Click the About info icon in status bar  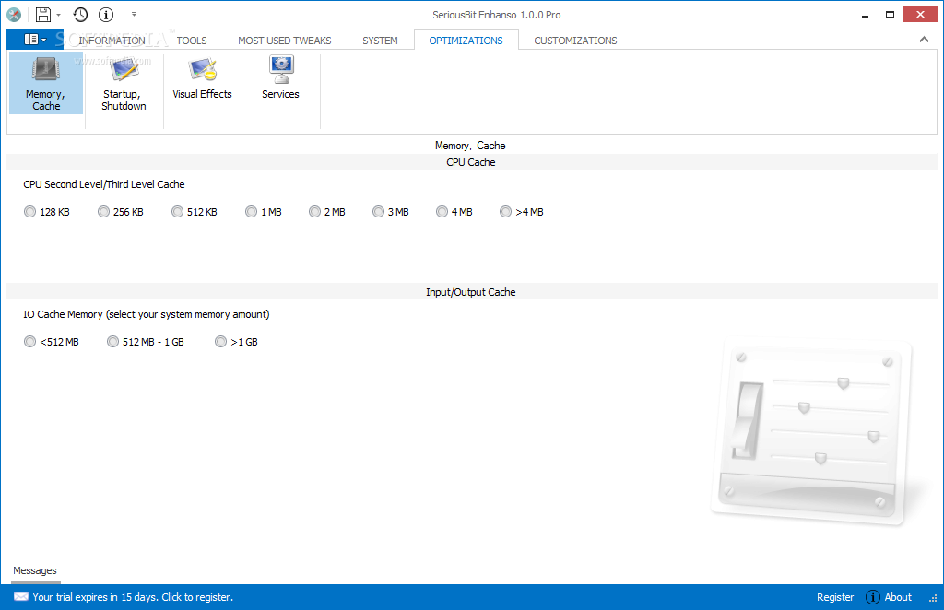[x=872, y=597]
